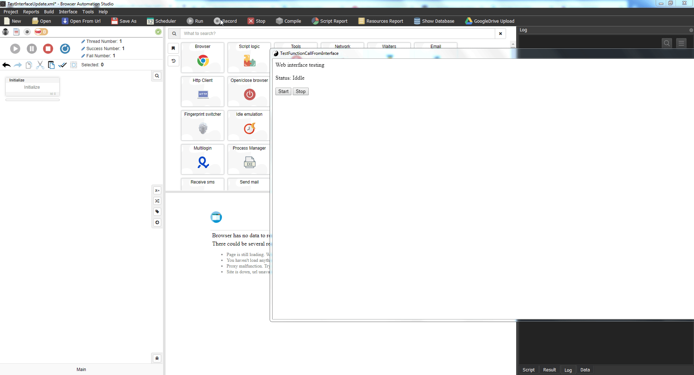Click the Fingerprint switcher module icon
Screen dimensions: 694x375
(203, 128)
